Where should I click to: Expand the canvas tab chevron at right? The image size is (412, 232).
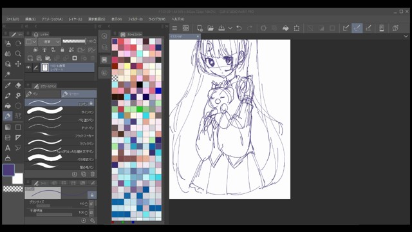[x=406, y=36]
